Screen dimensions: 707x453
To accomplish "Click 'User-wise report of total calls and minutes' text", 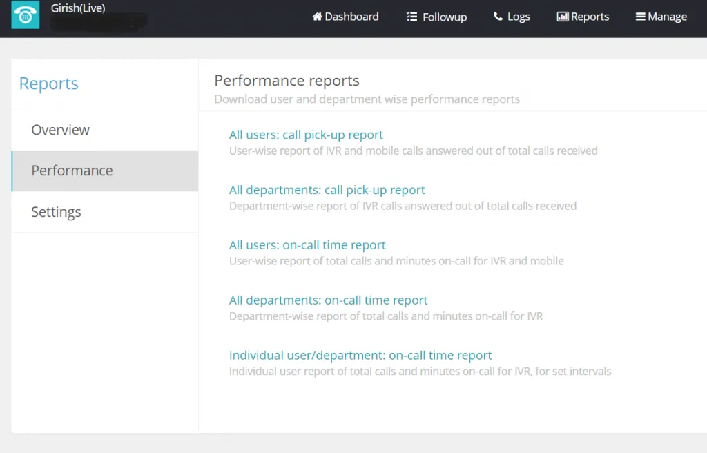I will click(396, 261).
